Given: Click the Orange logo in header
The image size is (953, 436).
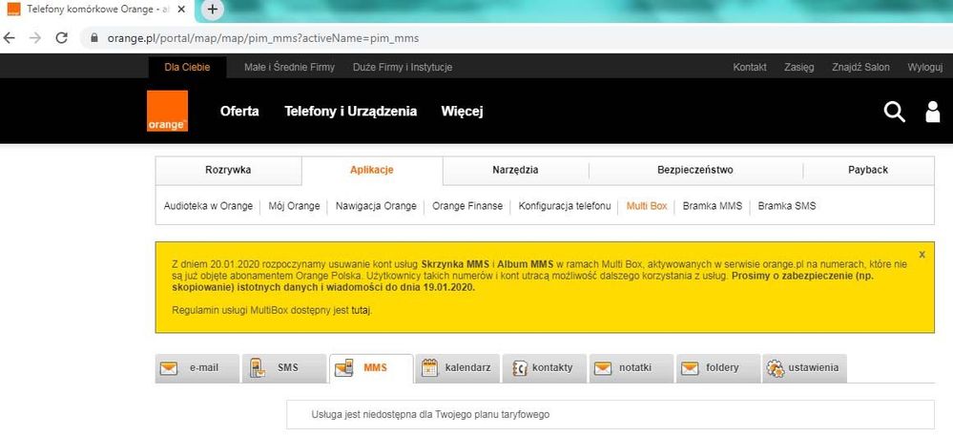Looking at the screenshot, I should pyautogui.click(x=167, y=111).
